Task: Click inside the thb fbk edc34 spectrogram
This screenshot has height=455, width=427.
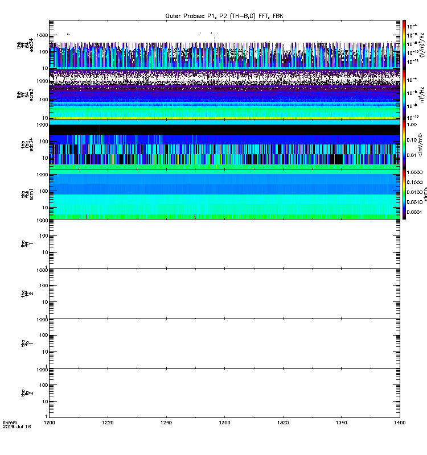Action: (224, 144)
